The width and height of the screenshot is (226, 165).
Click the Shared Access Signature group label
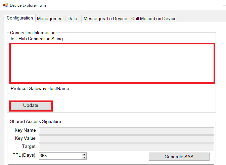[36, 121]
